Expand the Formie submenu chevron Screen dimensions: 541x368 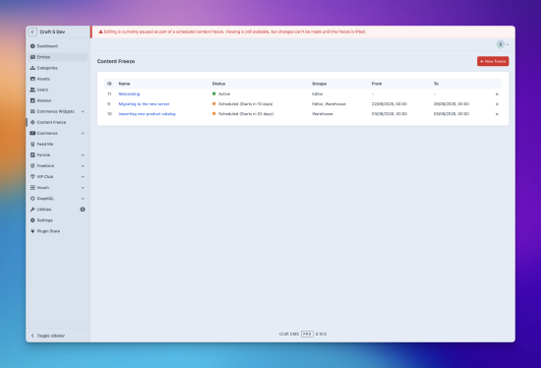click(x=83, y=155)
